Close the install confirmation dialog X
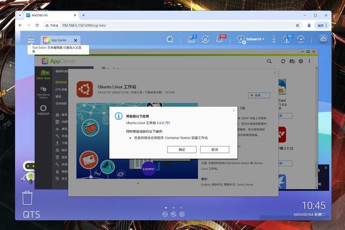Image resolution: width=345 pixels, height=230 pixels. coord(234,110)
